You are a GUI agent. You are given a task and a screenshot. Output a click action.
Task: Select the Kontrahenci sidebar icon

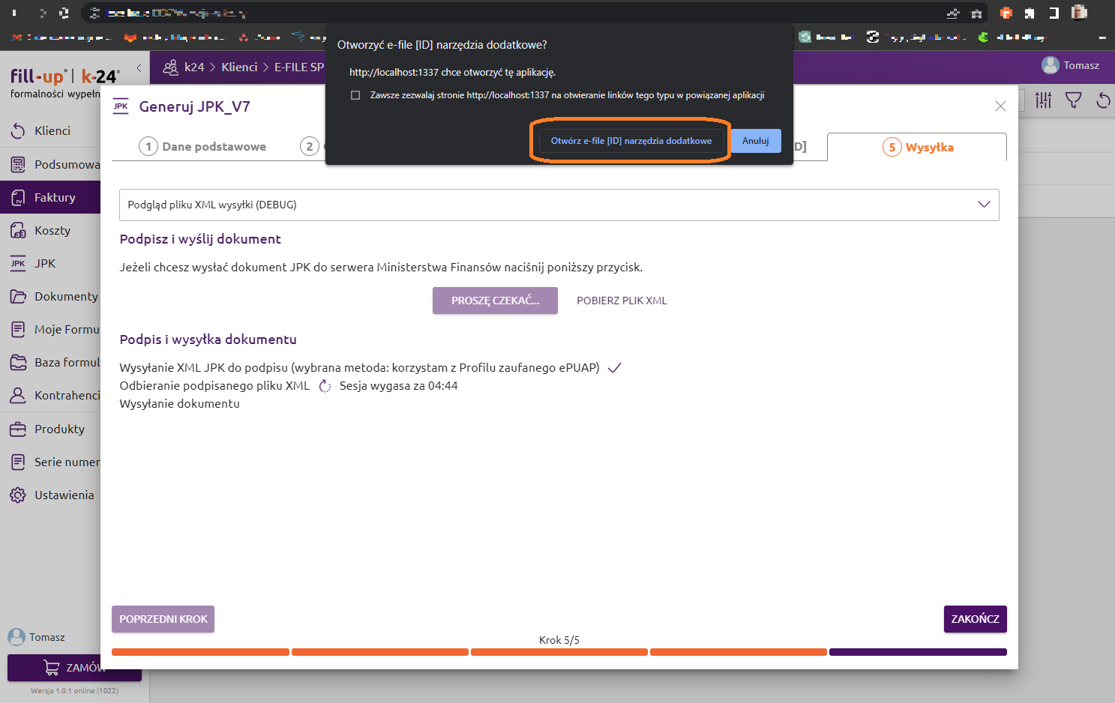point(18,396)
